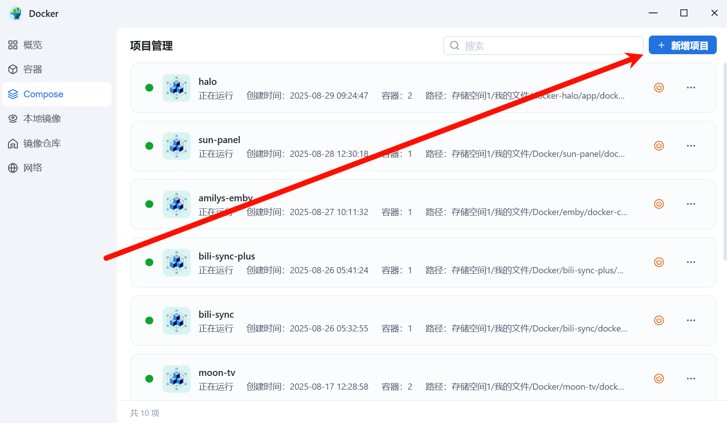Toggle power for amilys-emby project
Image resolution: width=727 pixels, height=423 pixels.
[x=659, y=204]
